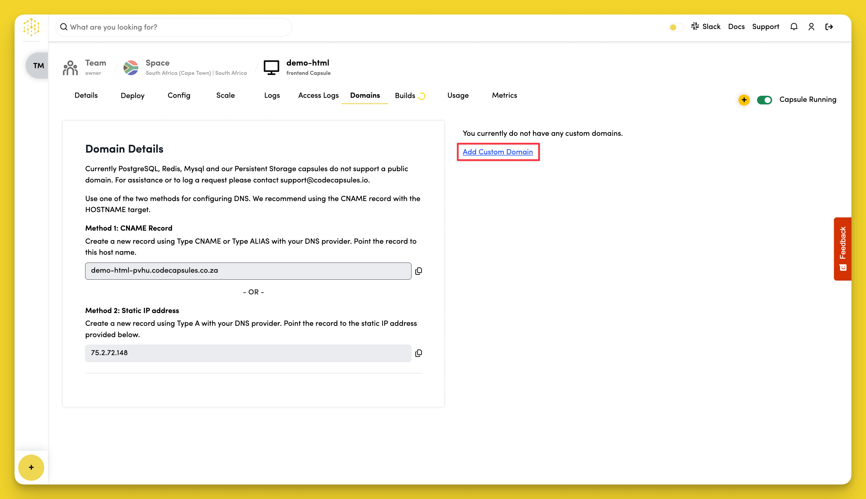Disable the Capsule Running toggle
This screenshot has width=866, height=499.
pos(765,100)
